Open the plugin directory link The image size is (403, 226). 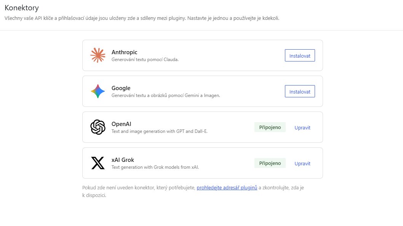click(227, 187)
